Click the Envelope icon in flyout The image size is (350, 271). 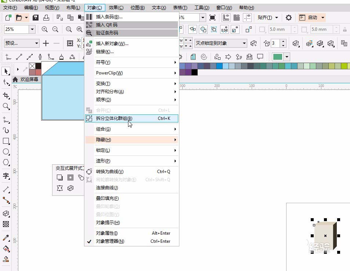(59, 188)
